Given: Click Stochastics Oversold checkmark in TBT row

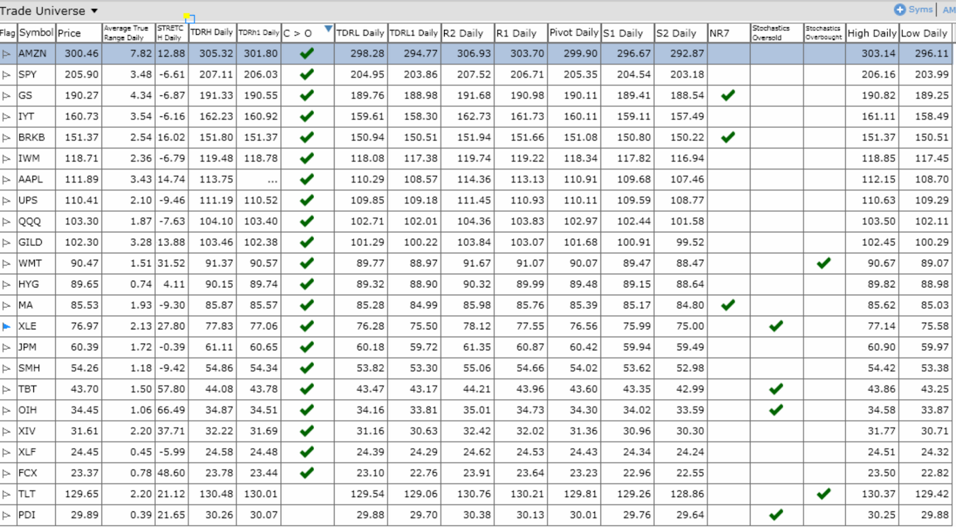Looking at the screenshot, I should coord(776,389).
